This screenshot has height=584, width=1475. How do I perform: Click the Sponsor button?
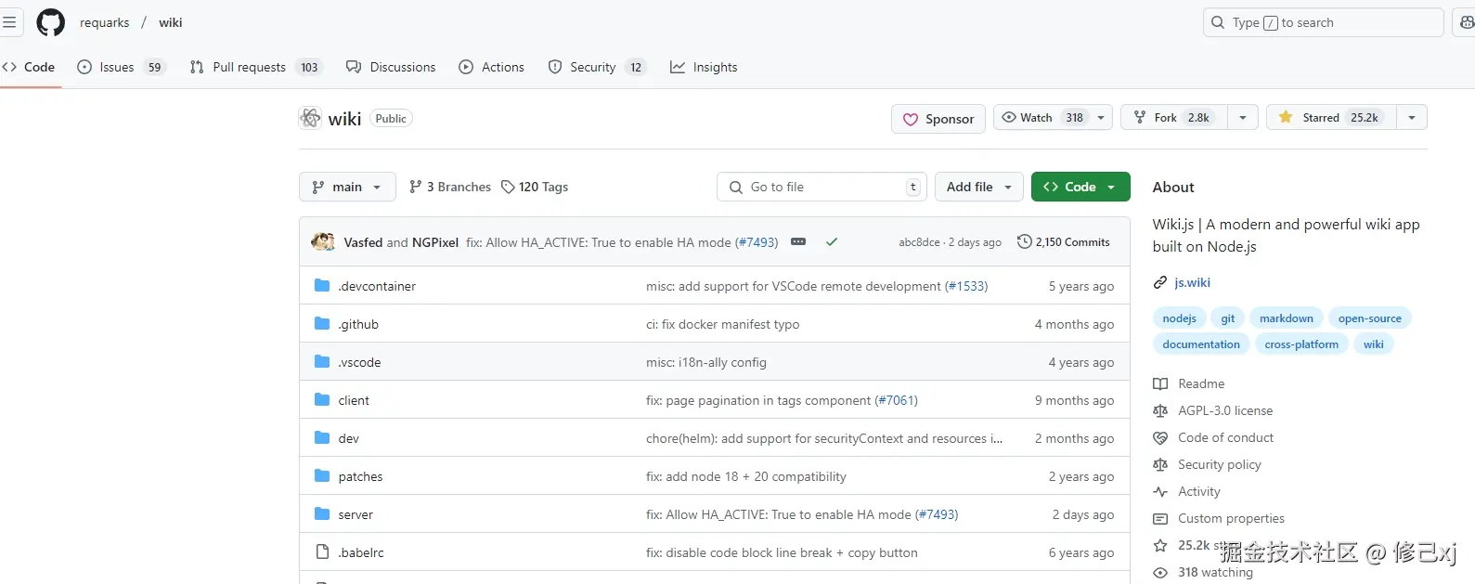[x=938, y=119]
